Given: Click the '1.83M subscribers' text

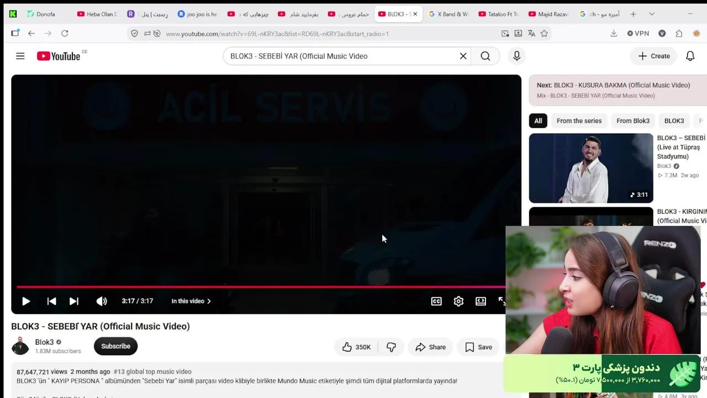Looking at the screenshot, I should click(58, 351).
